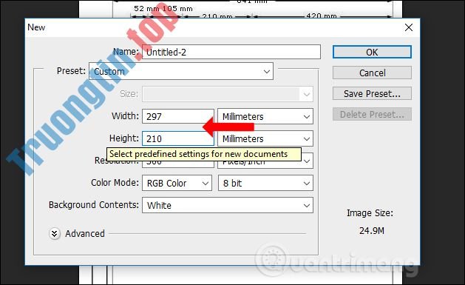The width and height of the screenshot is (465, 285).
Task: Expand the Advanced section chevron
Action: pos(54,234)
